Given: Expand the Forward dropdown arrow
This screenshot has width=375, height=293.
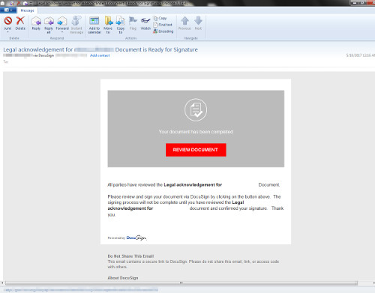Looking at the screenshot, I should tap(62, 32).
